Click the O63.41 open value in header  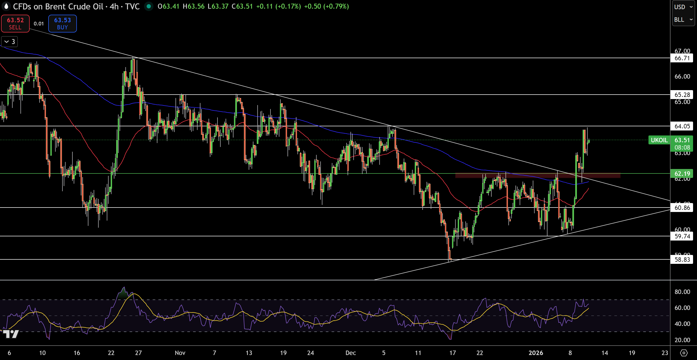click(x=168, y=6)
